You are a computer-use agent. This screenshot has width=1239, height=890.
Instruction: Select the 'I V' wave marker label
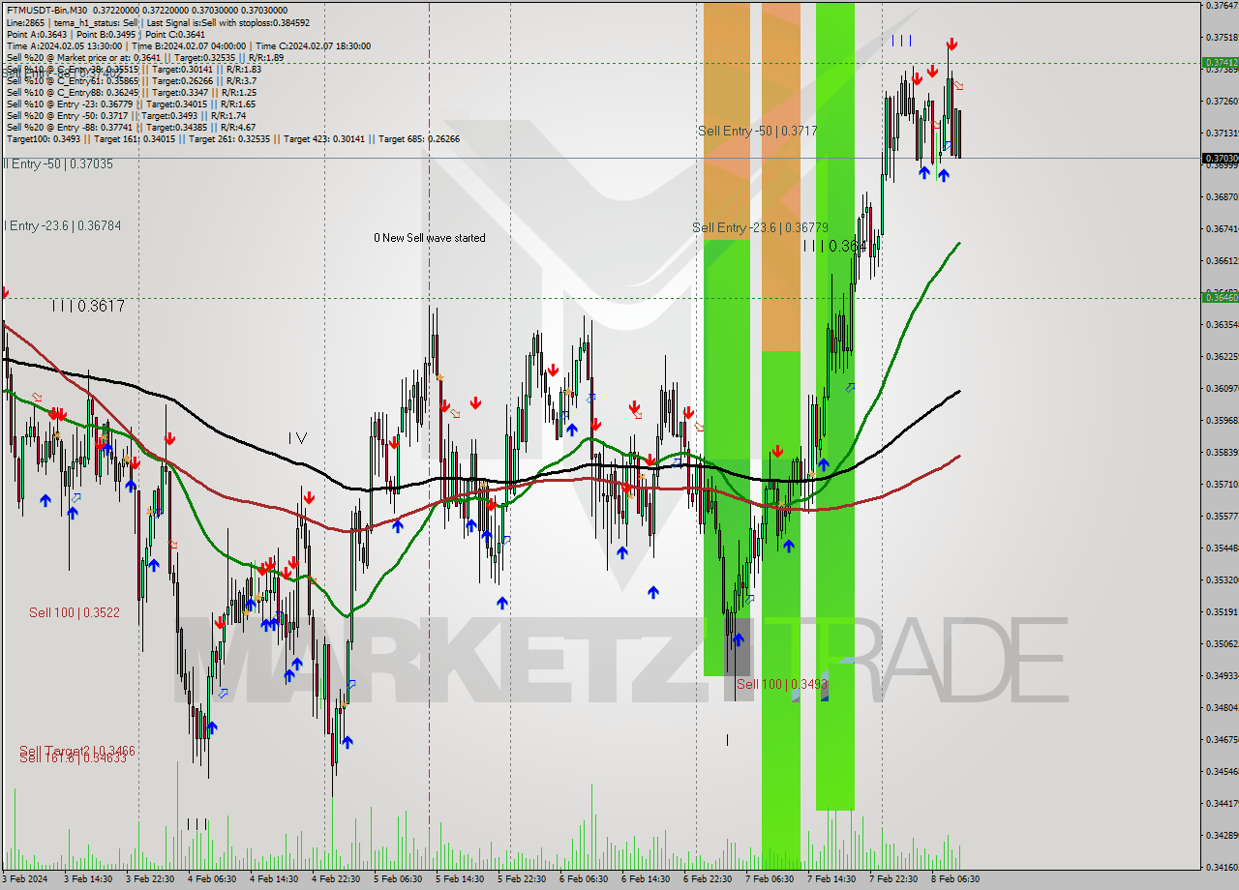pos(298,438)
